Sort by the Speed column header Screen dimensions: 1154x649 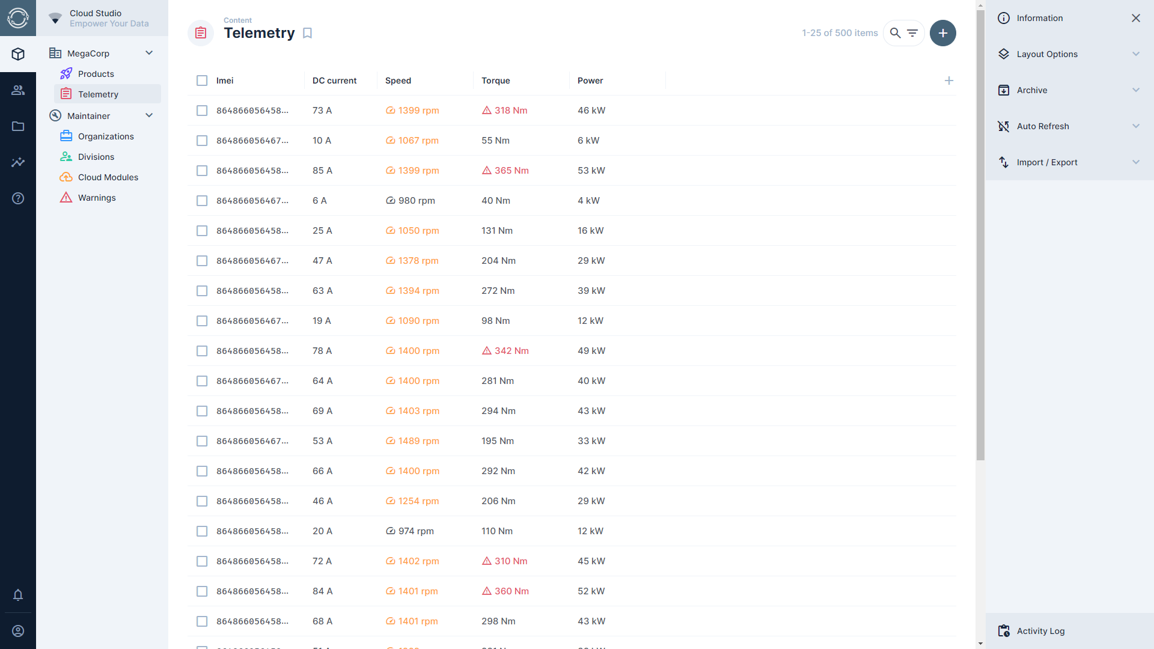point(398,81)
